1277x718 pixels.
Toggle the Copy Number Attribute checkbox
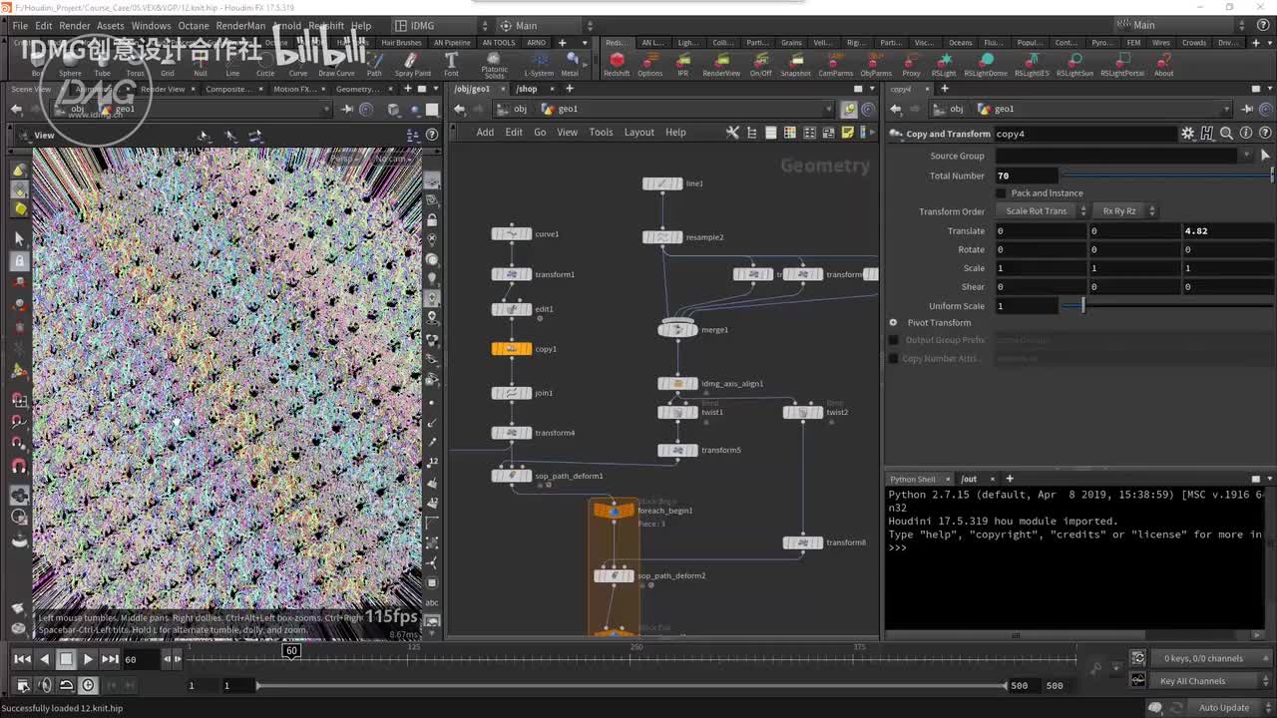894,359
